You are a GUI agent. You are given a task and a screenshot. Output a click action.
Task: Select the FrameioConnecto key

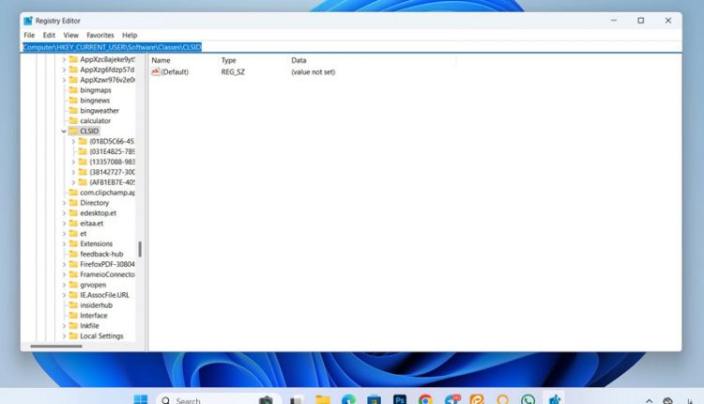107,274
